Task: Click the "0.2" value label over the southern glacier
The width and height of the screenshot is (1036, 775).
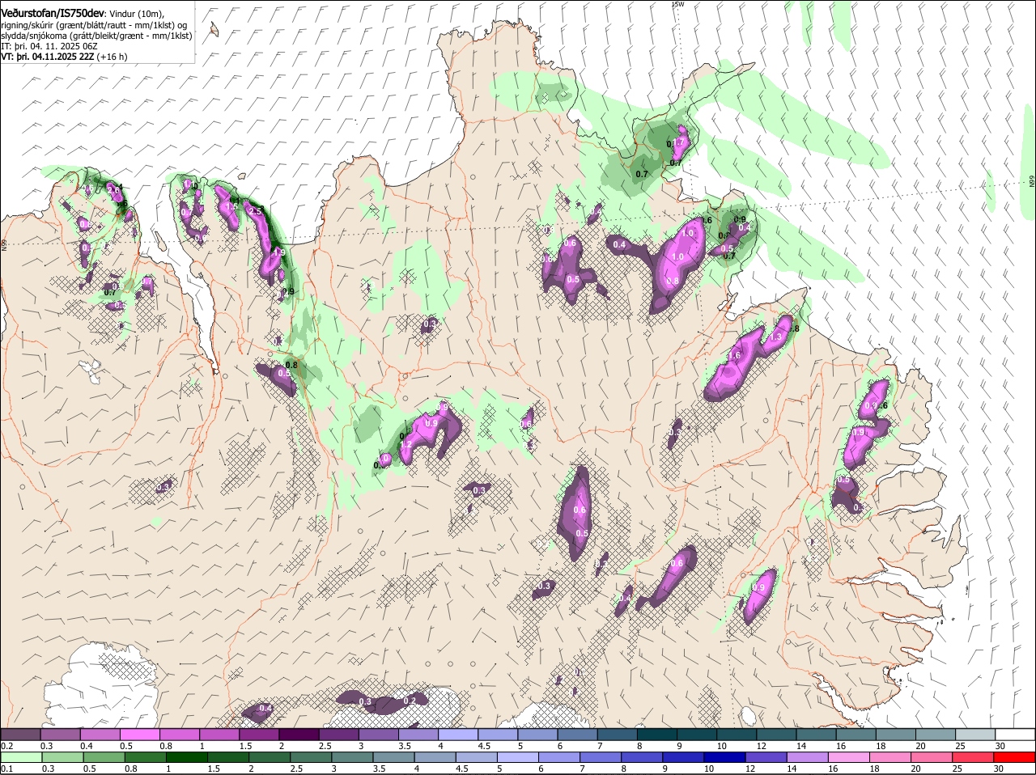Action: click(x=410, y=701)
